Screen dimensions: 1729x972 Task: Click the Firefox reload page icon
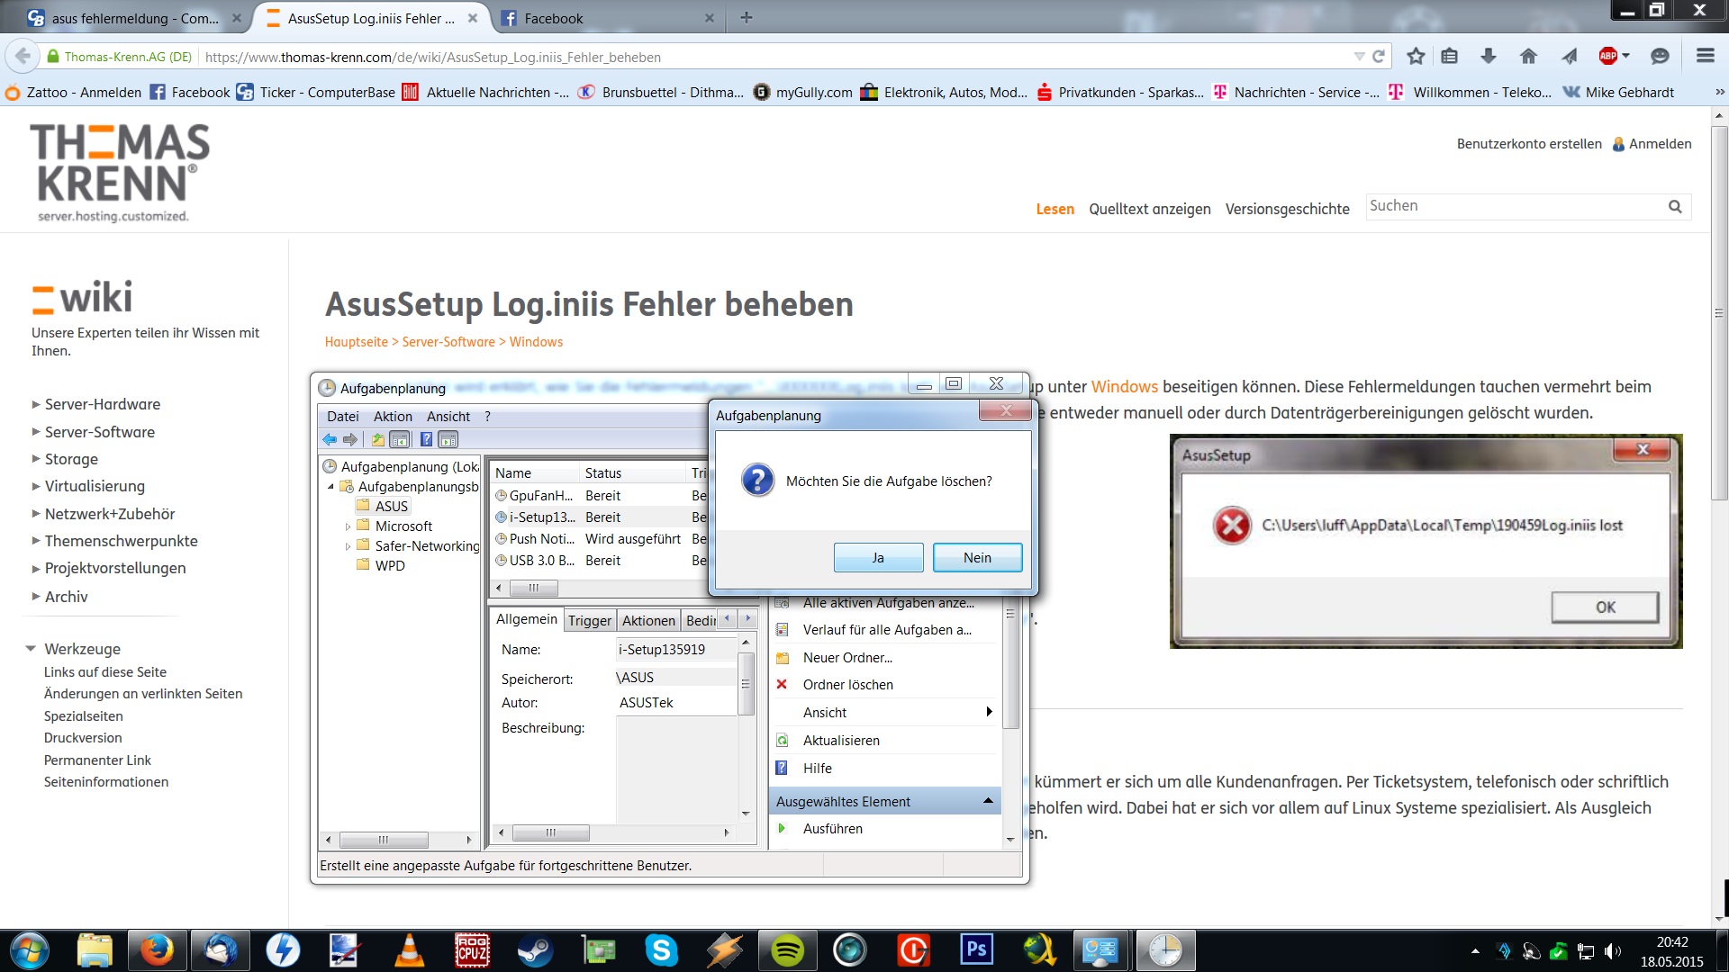[x=1379, y=57]
